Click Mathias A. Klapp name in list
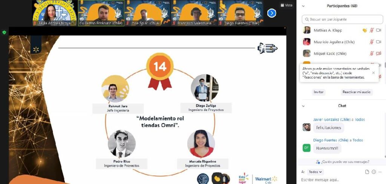Screen dimensions: 386x184 point(328,30)
